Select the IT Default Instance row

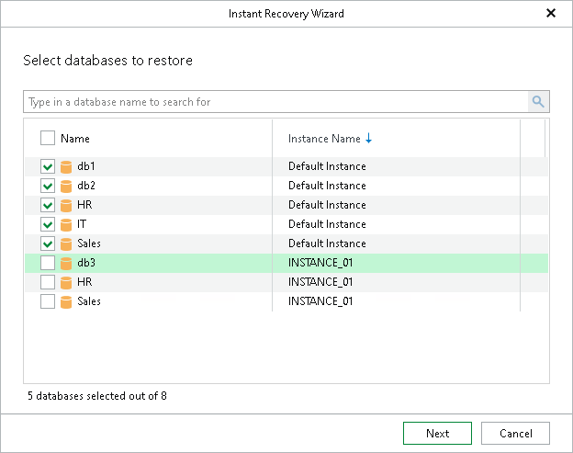click(327, 224)
